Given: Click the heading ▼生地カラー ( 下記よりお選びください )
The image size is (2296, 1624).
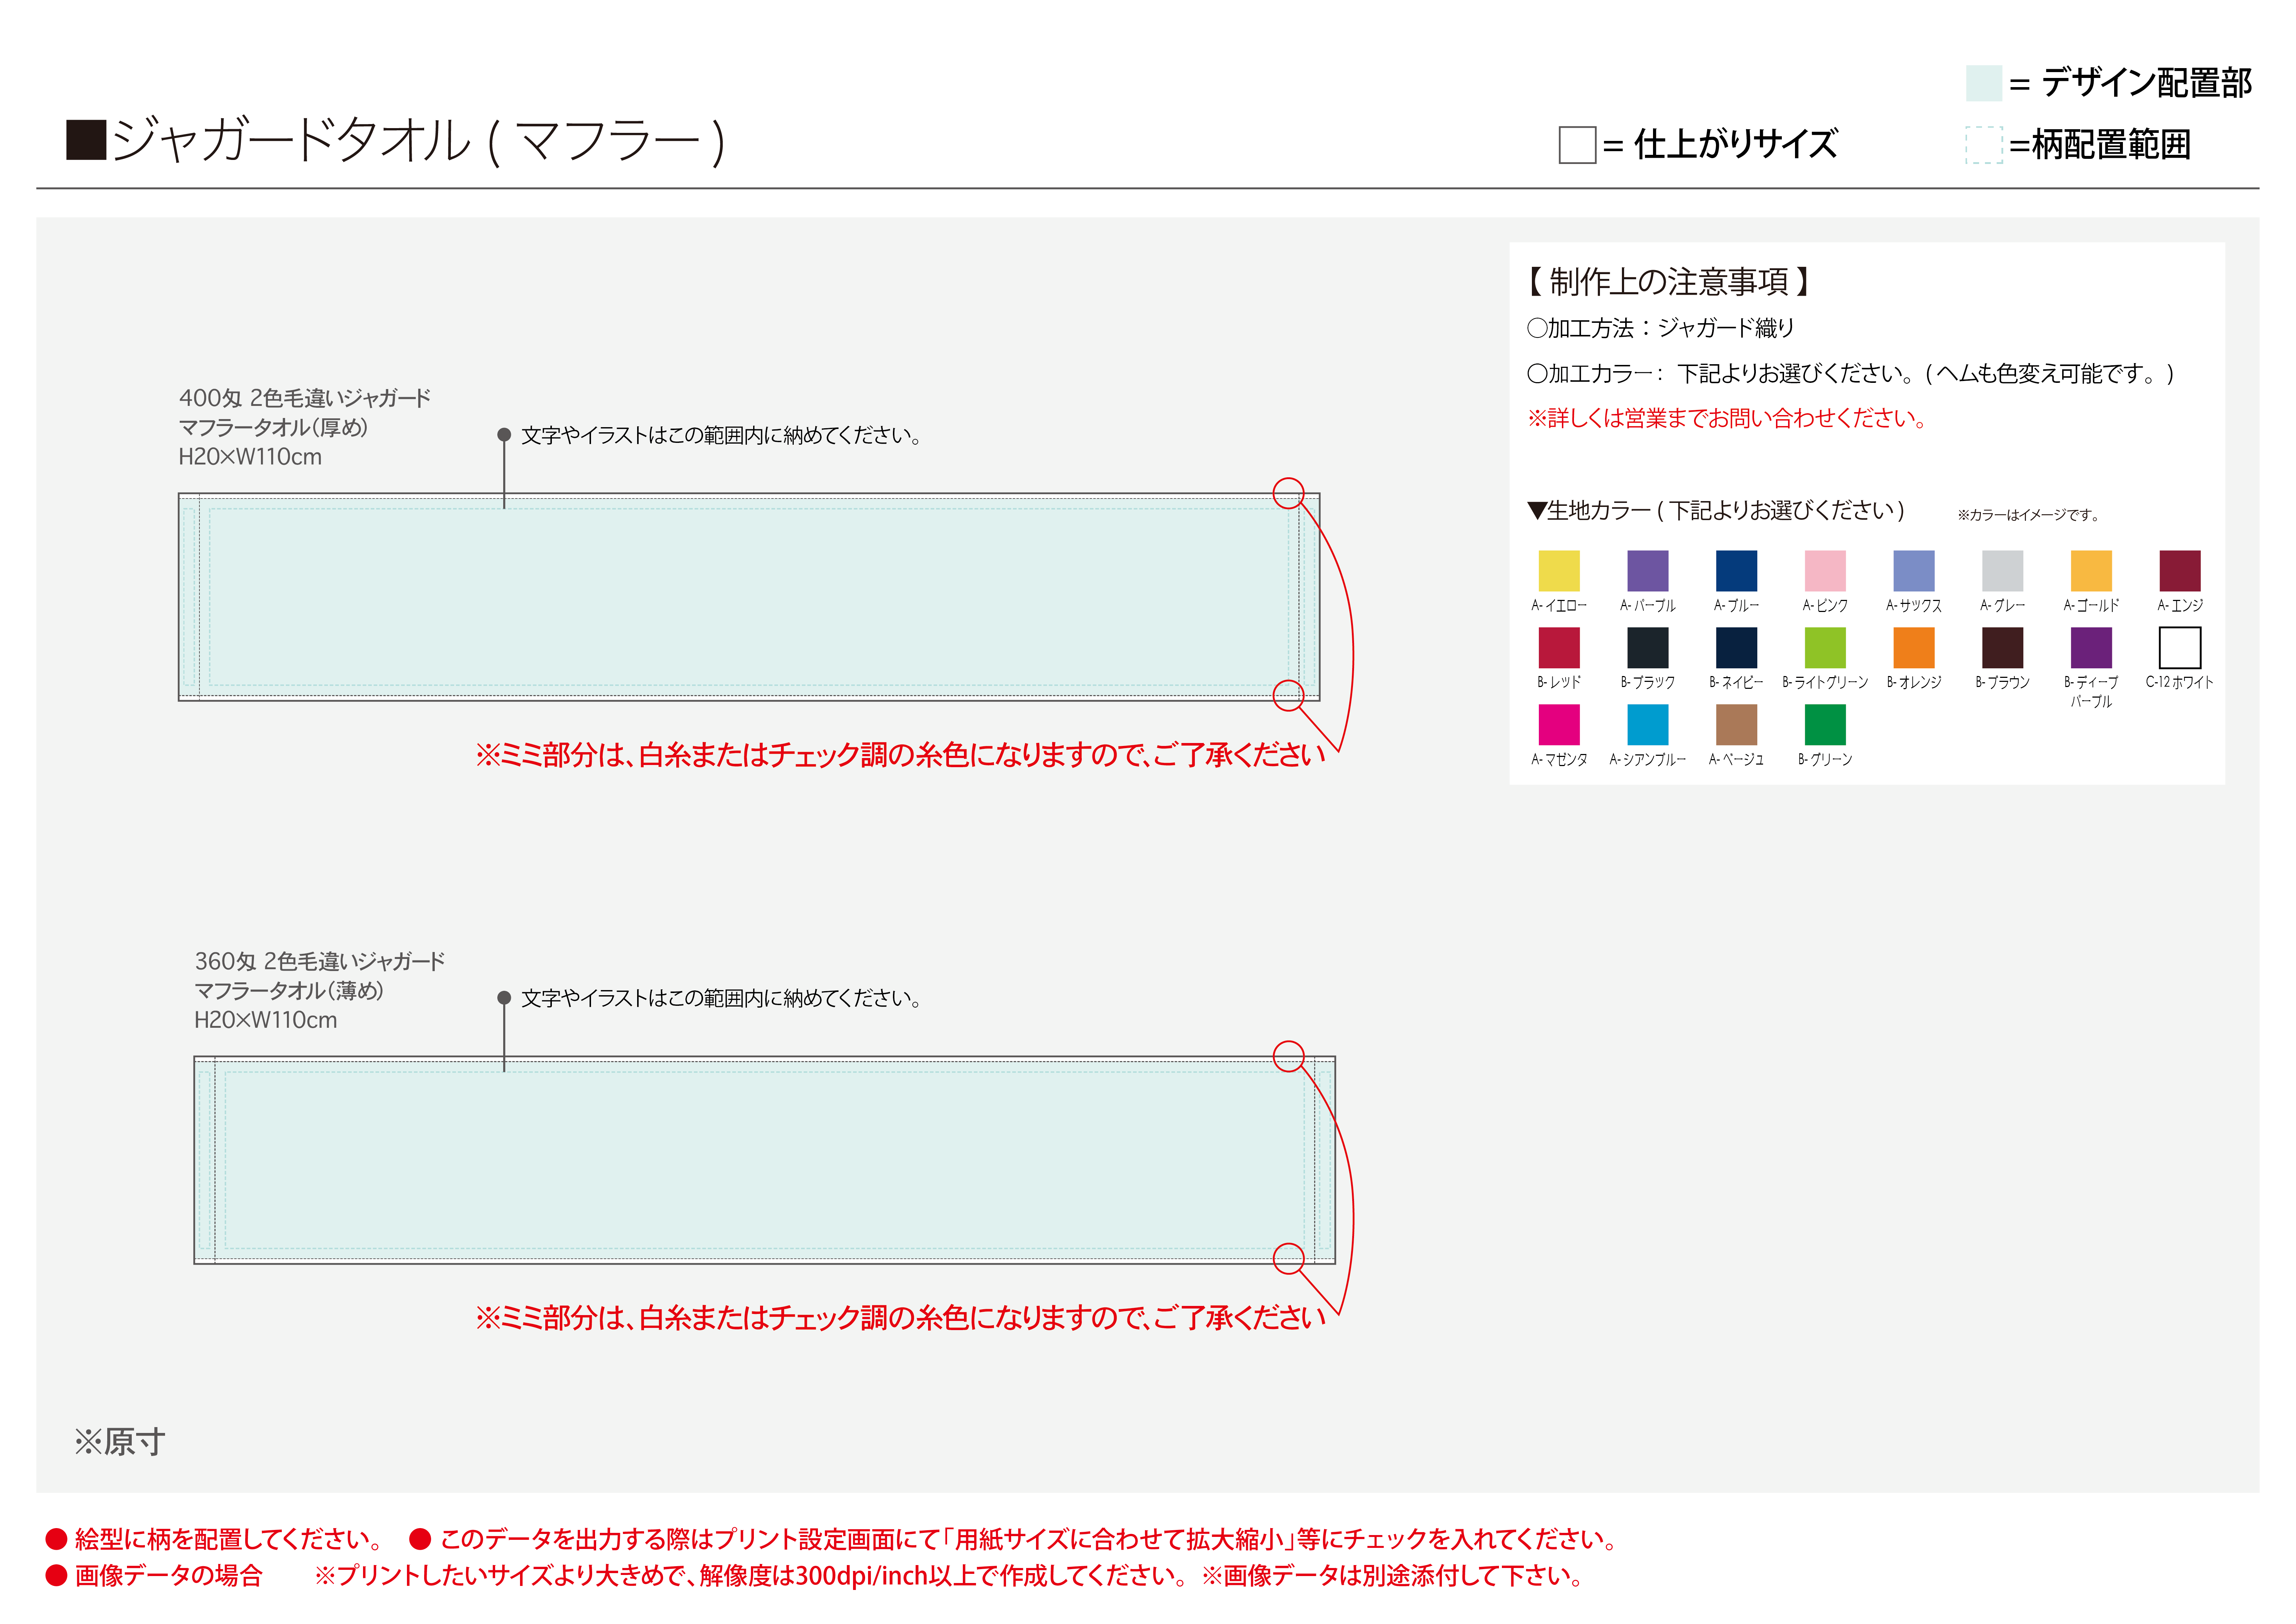Looking at the screenshot, I should (x=1716, y=511).
